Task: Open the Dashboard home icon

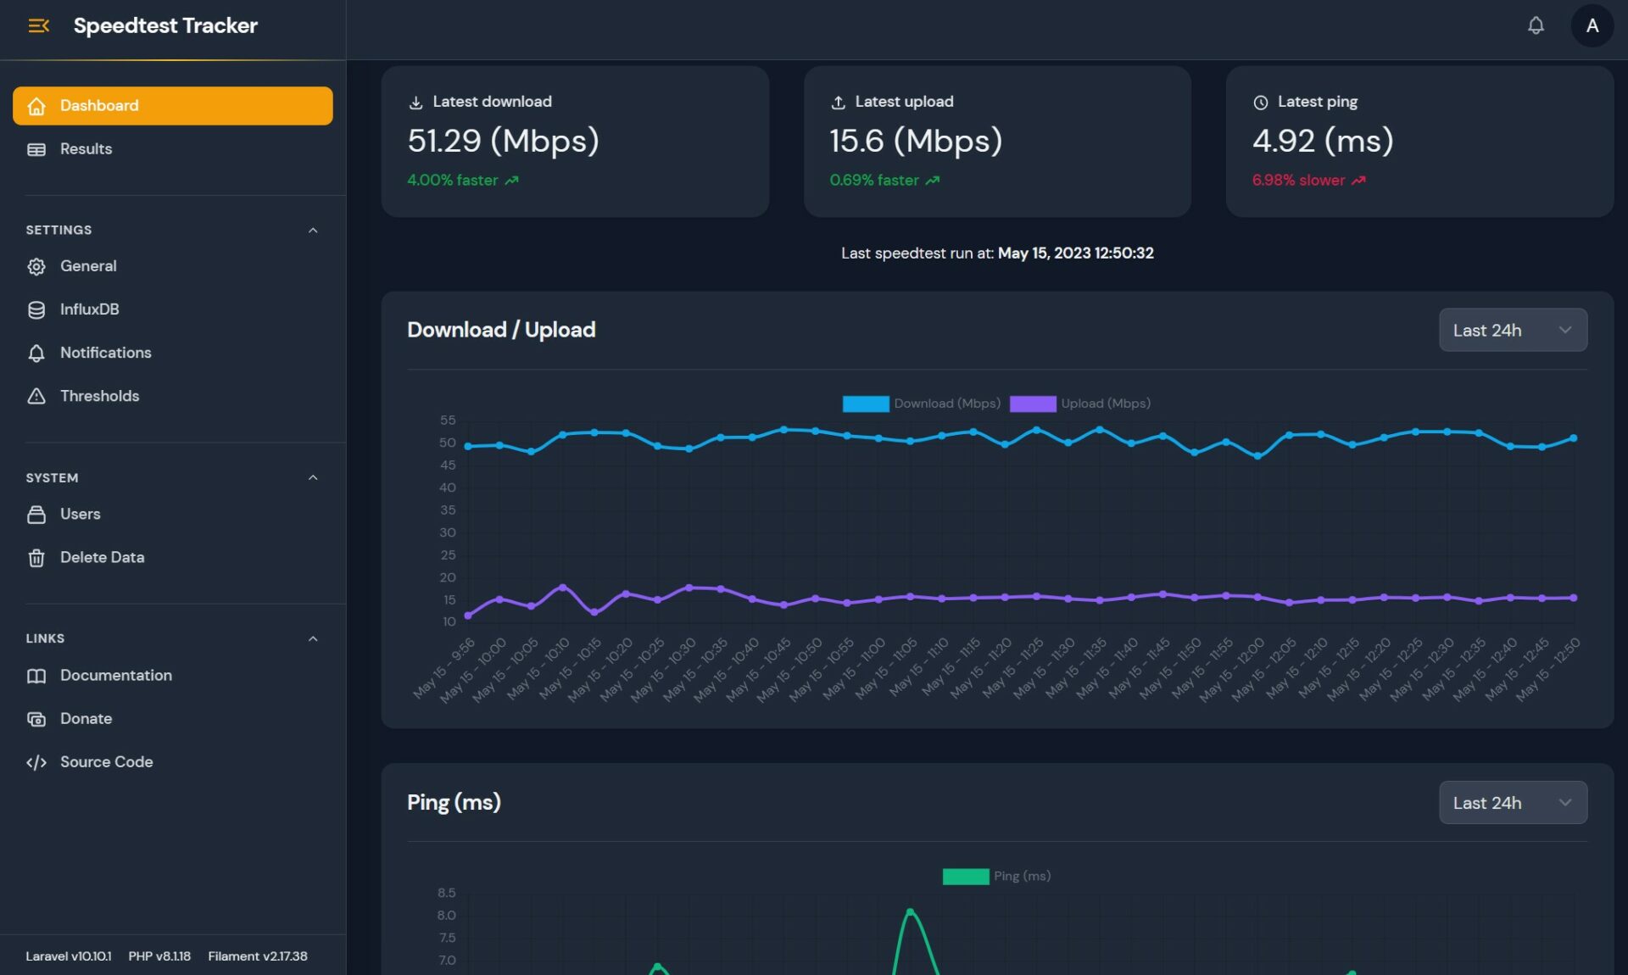Action: click(x=36, y=105)
